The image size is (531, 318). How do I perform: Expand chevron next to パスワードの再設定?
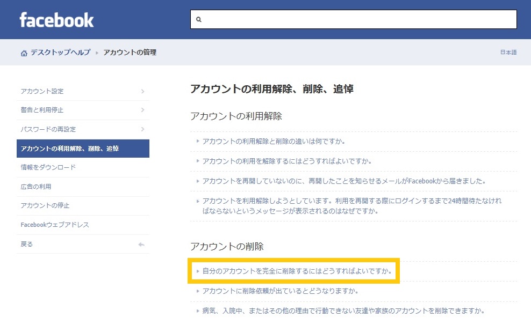142,129
